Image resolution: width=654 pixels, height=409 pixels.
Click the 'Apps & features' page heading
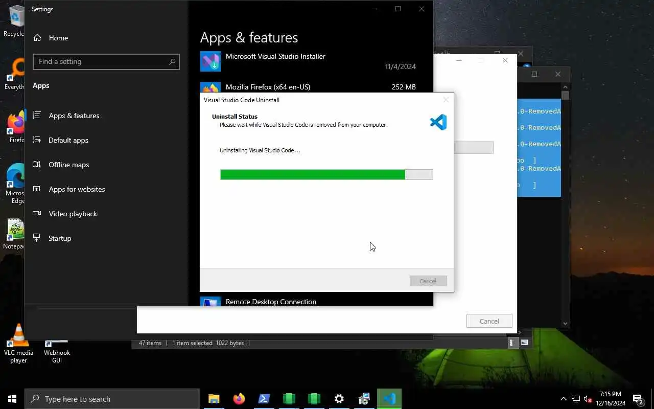click(x=249, y=37)
